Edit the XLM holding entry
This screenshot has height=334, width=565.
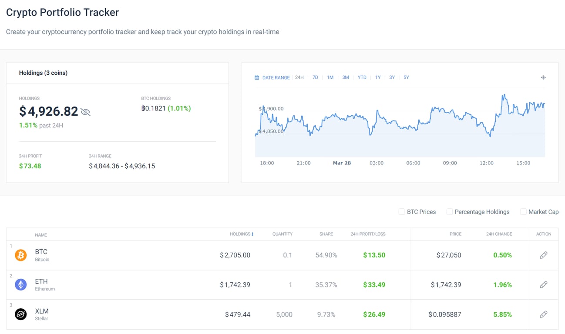tap(544, 314)
